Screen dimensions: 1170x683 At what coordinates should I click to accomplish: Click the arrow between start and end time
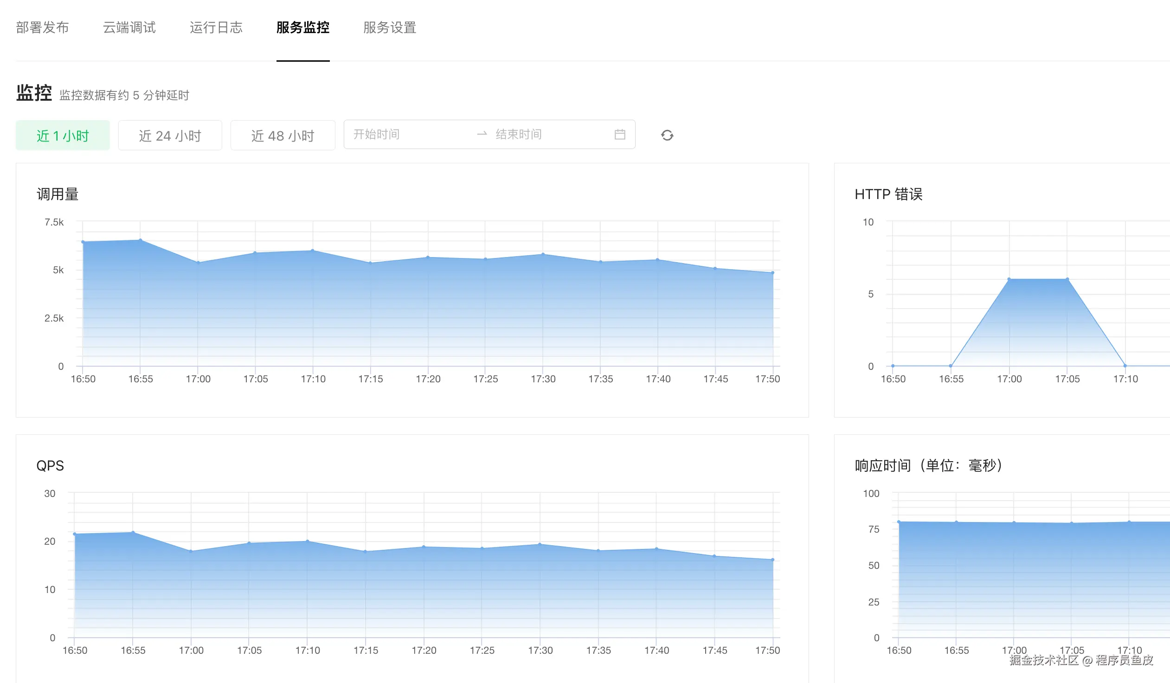482,134
